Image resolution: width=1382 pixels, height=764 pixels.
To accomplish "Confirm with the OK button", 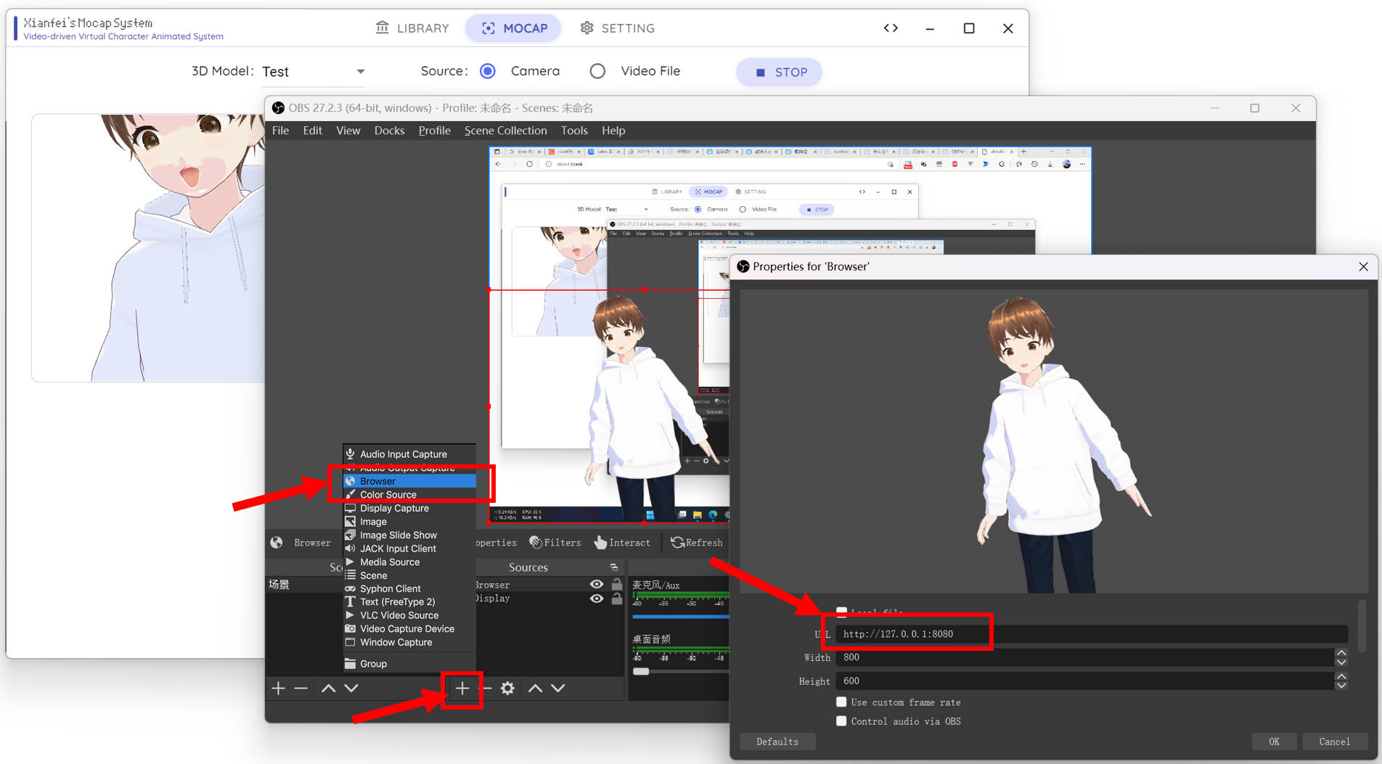I will pyautogui.click(x=1274, y=742).
